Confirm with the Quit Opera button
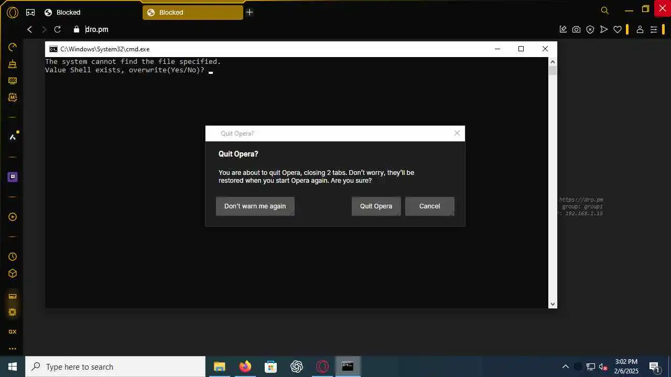This screenshot has width=671, height=377. tap(376, 206)
